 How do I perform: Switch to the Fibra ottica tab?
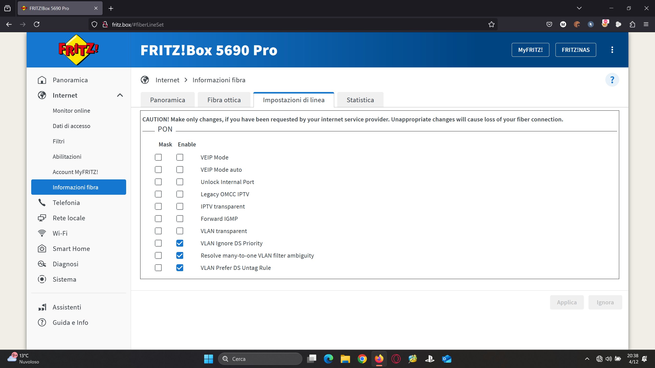tap(224, 100)
